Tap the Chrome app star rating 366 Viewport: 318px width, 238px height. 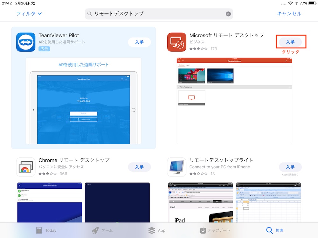53,174
